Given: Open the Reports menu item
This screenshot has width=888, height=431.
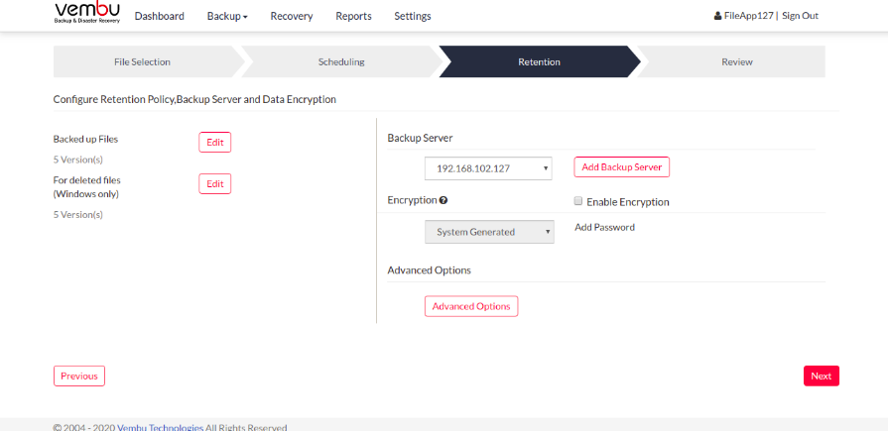Looking at the screenshot, I should 353,17.
